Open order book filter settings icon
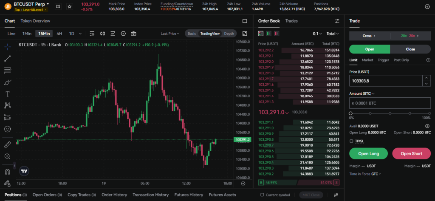The height and width of the screenshot is (201, 435). 337,21
